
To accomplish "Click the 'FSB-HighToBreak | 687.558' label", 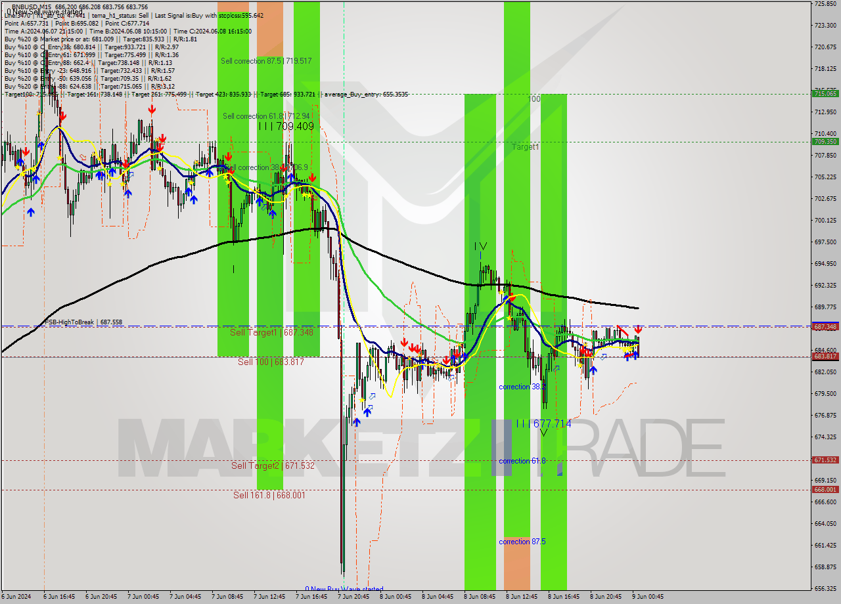I will point(83,322).
